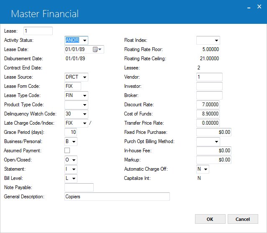The image size is (267, 233).
Task: Click the Capitalize Int value N
Action: tap(199, 178)
